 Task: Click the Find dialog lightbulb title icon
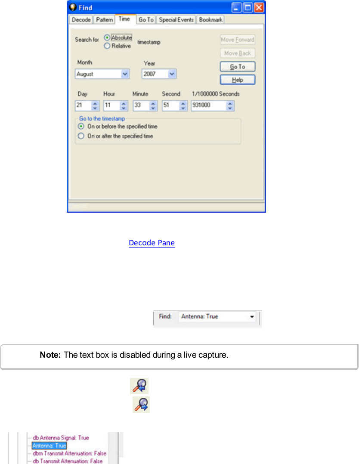coord(73,7)
